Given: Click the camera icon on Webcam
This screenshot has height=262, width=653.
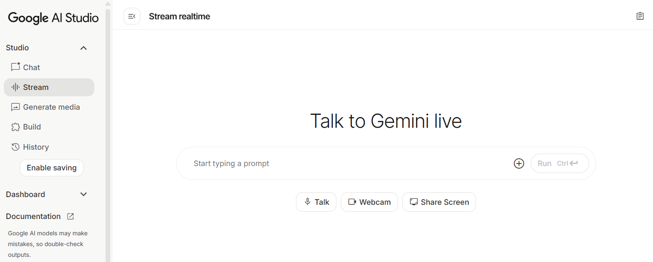Looking at the screenshot, I should click(x=352, y=202).
